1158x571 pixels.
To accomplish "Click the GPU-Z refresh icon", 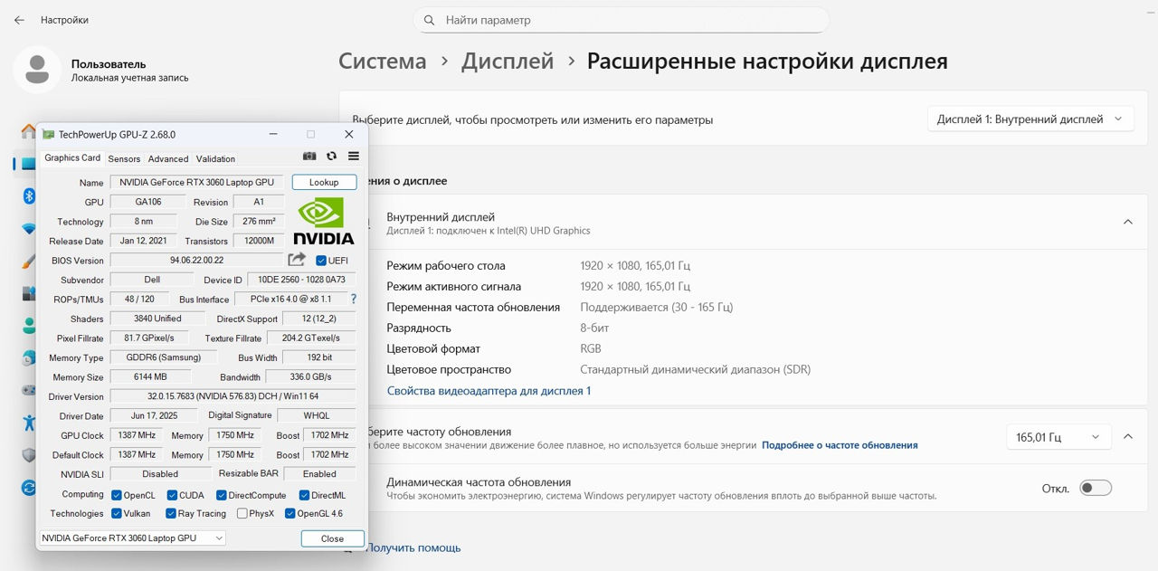I will [x=332, y=157].
